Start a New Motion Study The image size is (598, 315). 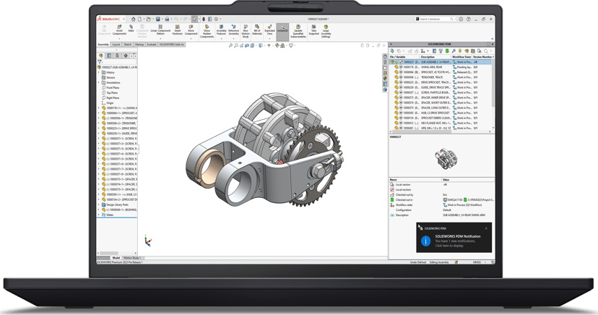246,31
